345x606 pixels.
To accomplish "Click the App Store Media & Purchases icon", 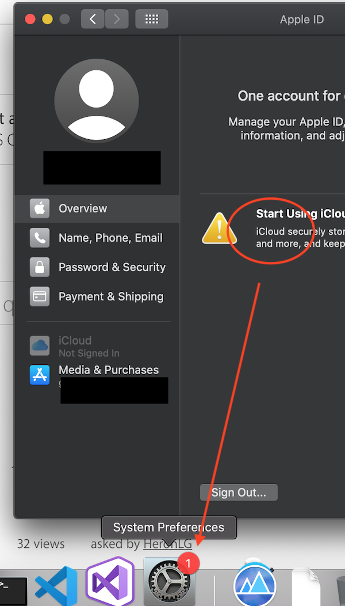I will coord(40,375).
